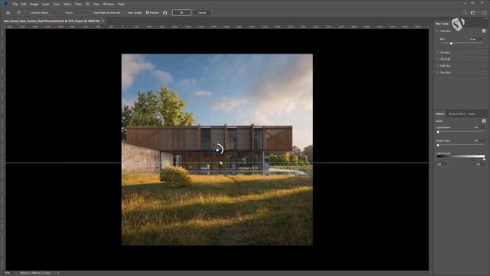Screen dimensions: 490x276
Task: Open the File menu
Action: [15, 4]
